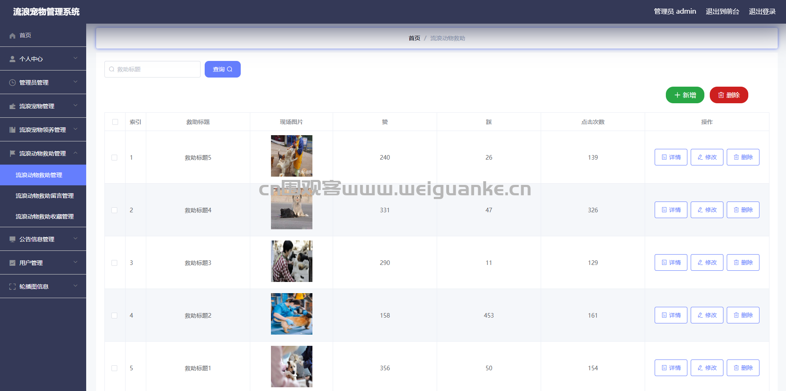
Task: Click the flag icon for 流浪动物救助管理
Action: tap(12, 154)
